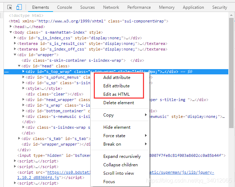The width and height of the screenshot is (235, 187).
Task: Expand the s_index_off_css textarea node
Action: click(15, 49)
